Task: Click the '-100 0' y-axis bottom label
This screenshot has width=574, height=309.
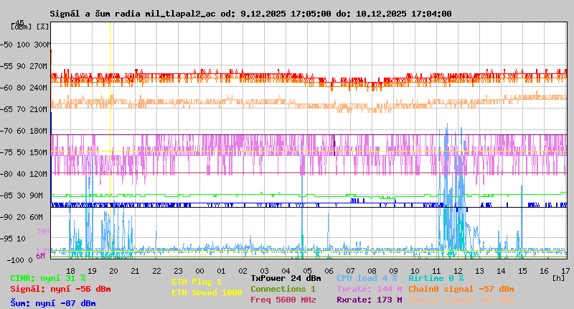Action: coord(20,260)
